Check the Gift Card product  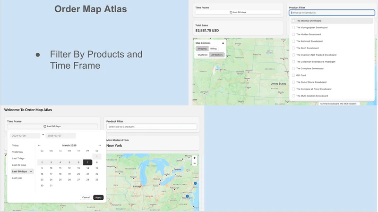point(293,75)
